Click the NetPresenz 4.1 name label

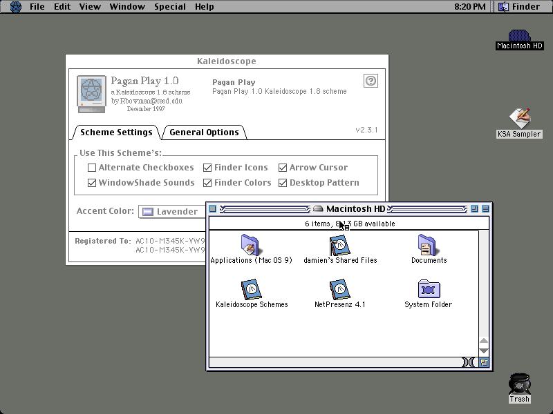pos(339,304)
